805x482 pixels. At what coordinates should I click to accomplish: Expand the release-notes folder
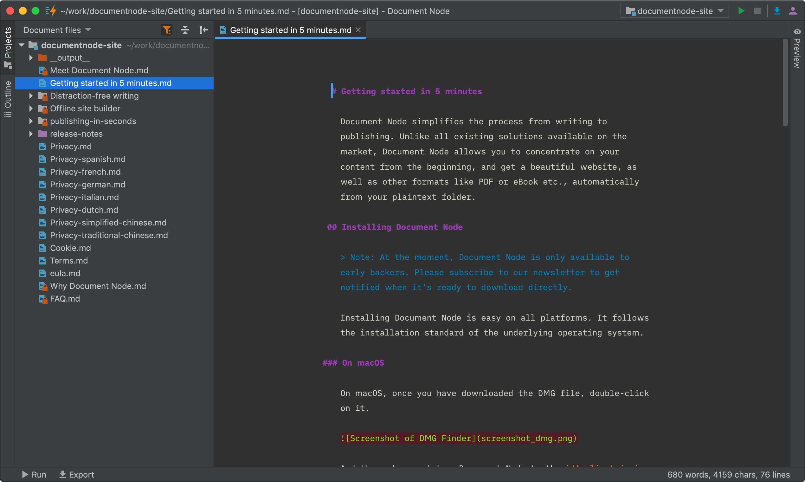(31, 134)
